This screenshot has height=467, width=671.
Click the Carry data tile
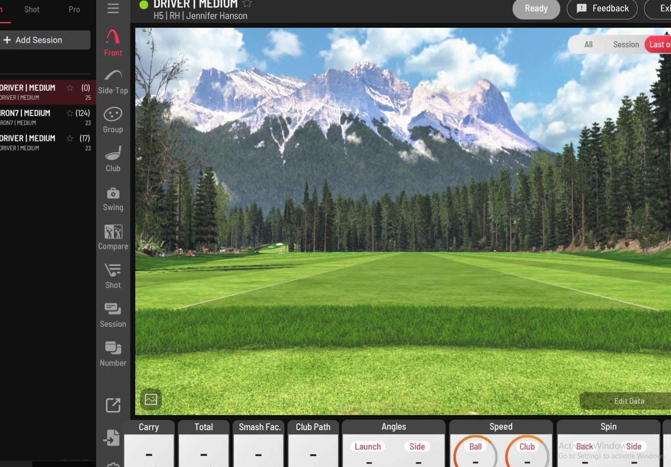[149, 443]
